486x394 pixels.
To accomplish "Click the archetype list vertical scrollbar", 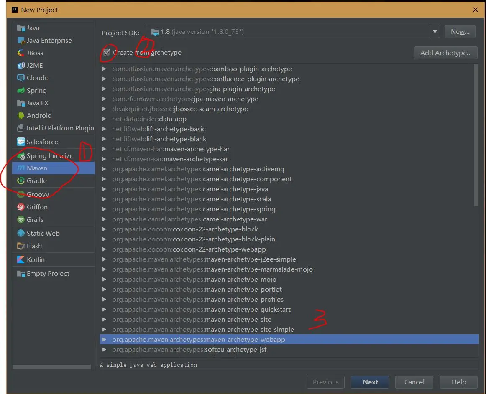I will click(476, 135).
